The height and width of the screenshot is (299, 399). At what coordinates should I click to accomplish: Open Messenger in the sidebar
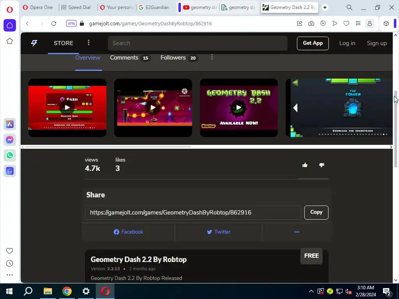coord(10,140)
